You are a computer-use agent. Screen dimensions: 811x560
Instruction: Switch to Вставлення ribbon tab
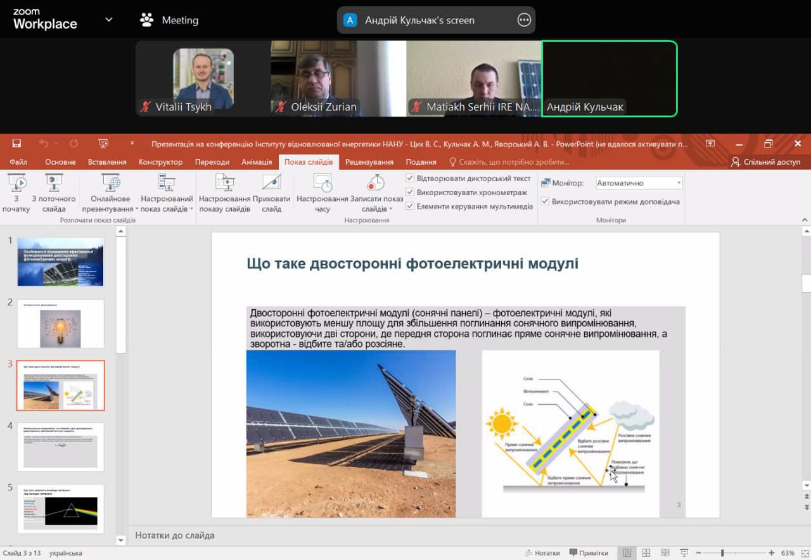pos(107,162)
